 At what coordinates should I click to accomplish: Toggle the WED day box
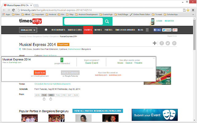coord(51,95)
